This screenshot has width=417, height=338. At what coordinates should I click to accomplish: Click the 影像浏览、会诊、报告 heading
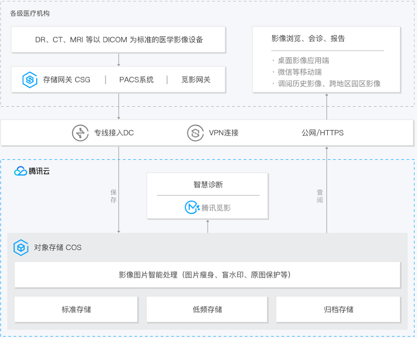[308, 39]
